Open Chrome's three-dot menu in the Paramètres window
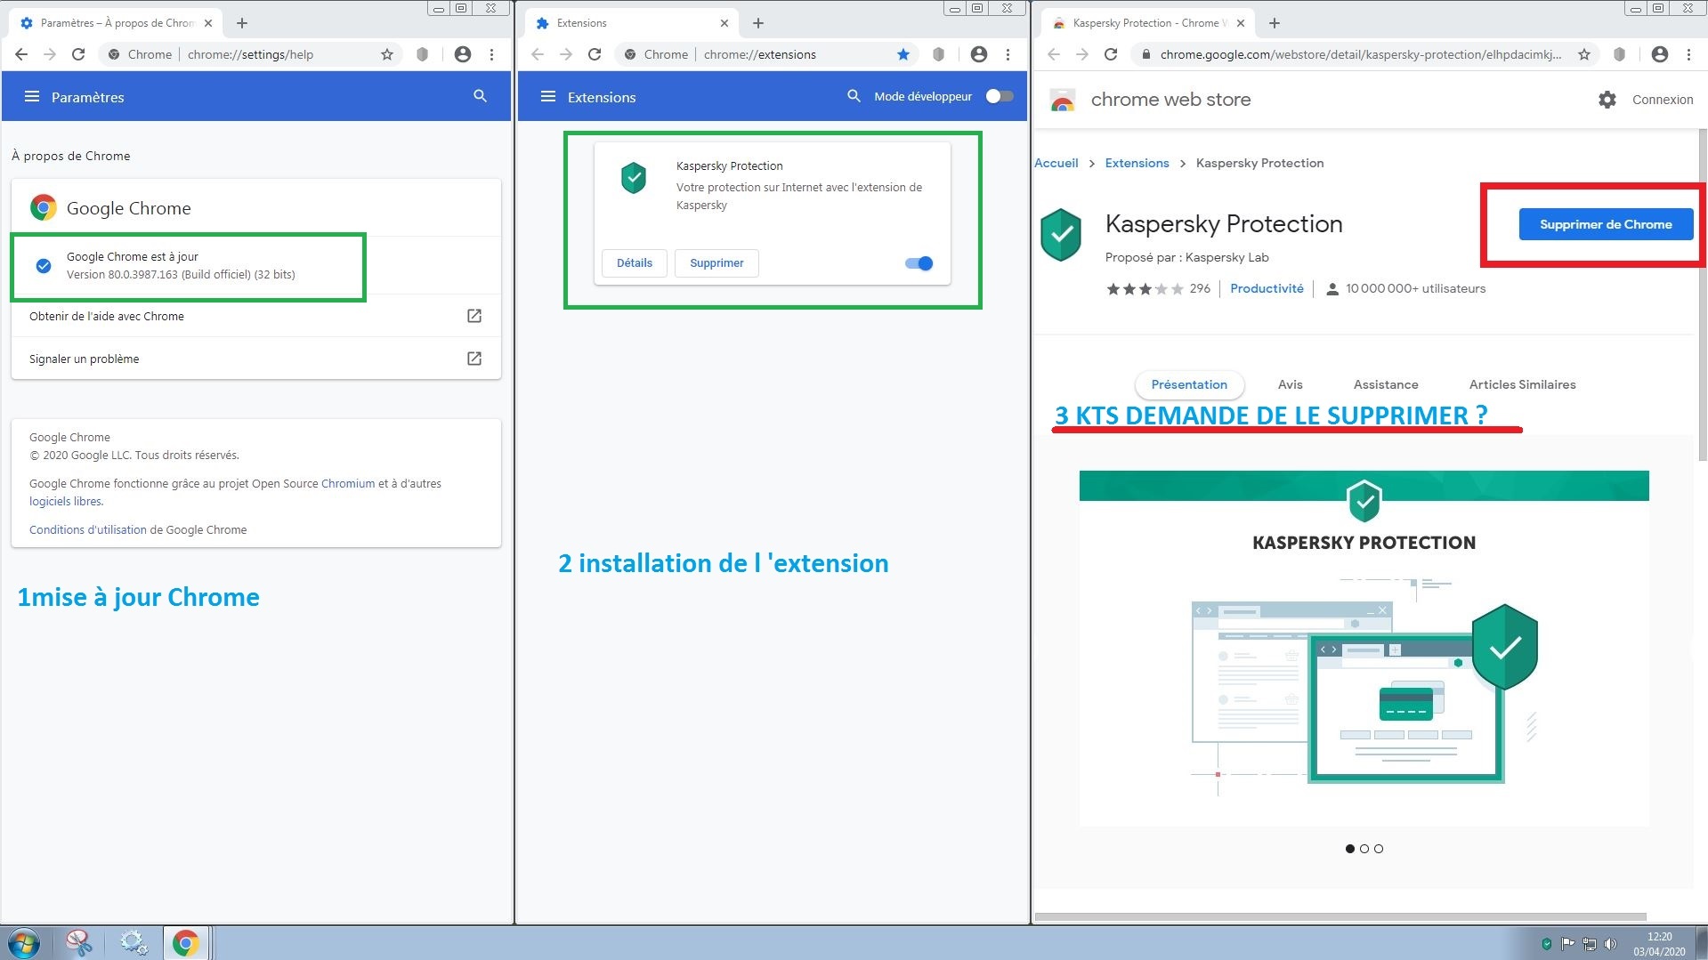This screenshot has width=1708, height=960. pos(491,54)
